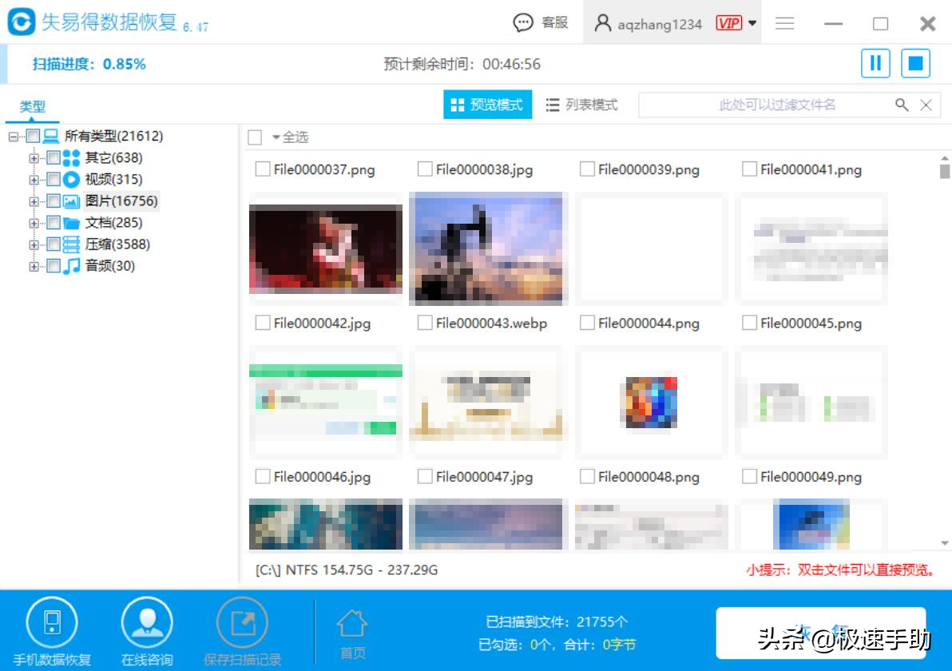The width and height of the screenshot is (952, 671).
Task: Check the File0000037.png checkbox
Action: 264,169
